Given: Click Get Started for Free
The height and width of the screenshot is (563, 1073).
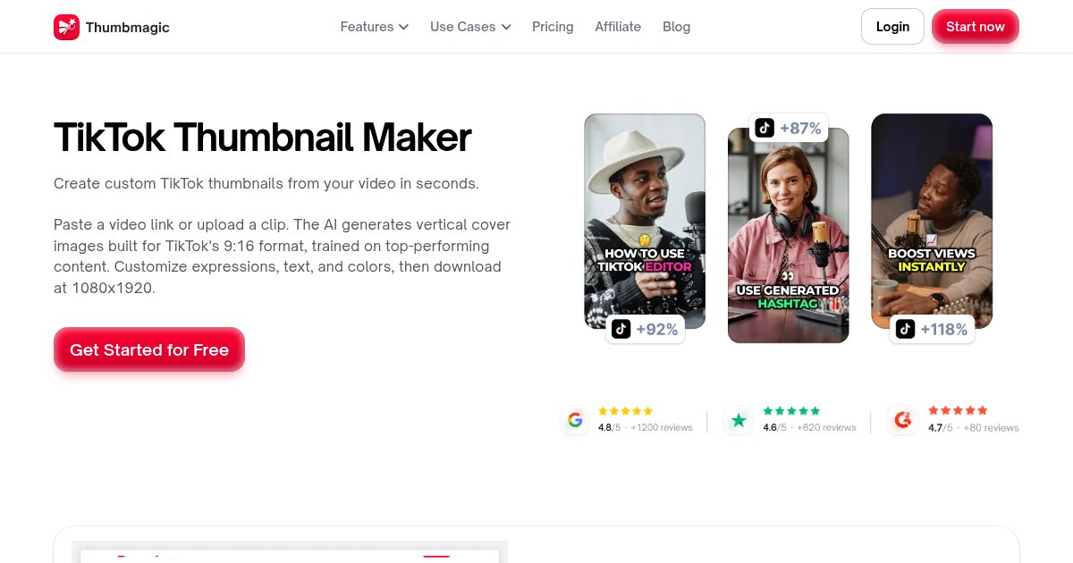Looking at the screenshot, I should (149, 349).
